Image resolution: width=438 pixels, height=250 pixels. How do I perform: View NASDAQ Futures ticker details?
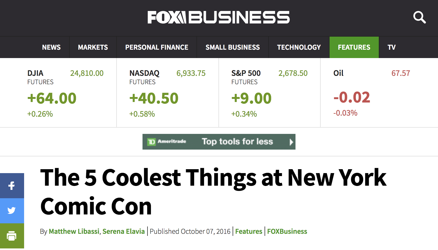point(144,73)
